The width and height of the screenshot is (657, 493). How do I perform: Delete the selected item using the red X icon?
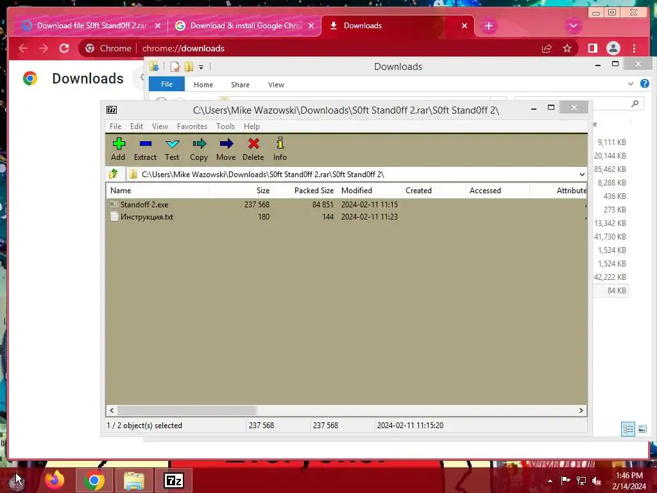[253, 149]
